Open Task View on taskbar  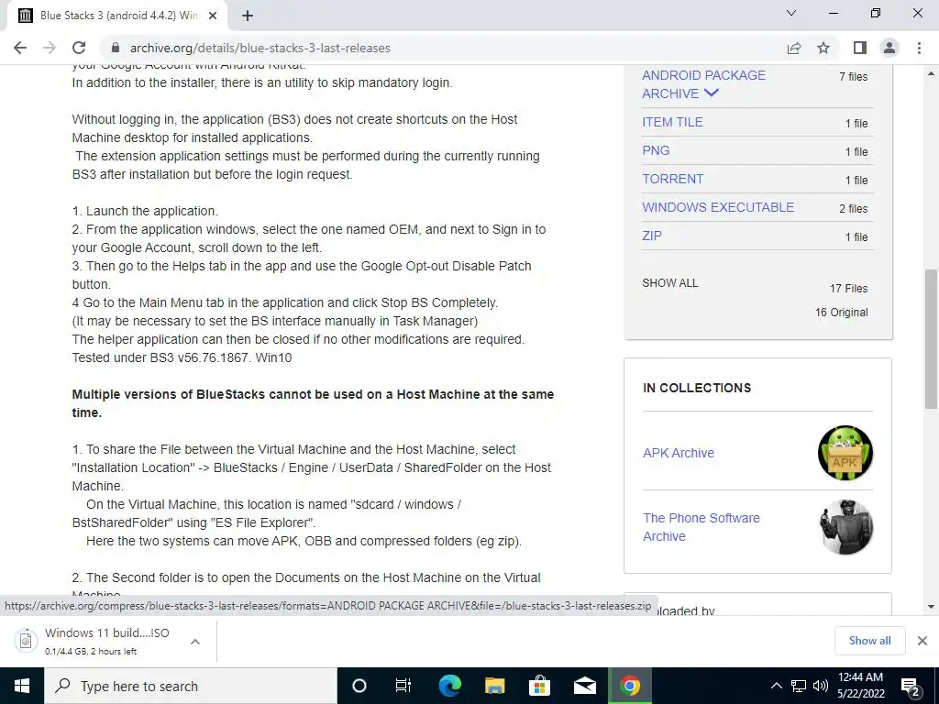coord(403,686)
